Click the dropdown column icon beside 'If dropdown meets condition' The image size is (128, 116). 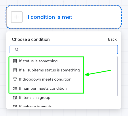15,79
